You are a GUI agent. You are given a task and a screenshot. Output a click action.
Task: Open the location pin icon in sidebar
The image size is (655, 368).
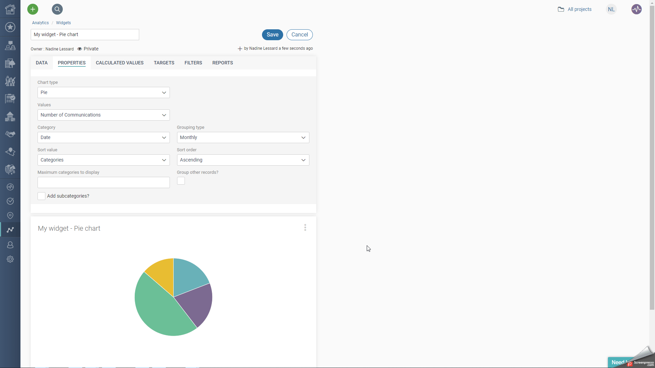pyautogui.click(x=10, y=215)
